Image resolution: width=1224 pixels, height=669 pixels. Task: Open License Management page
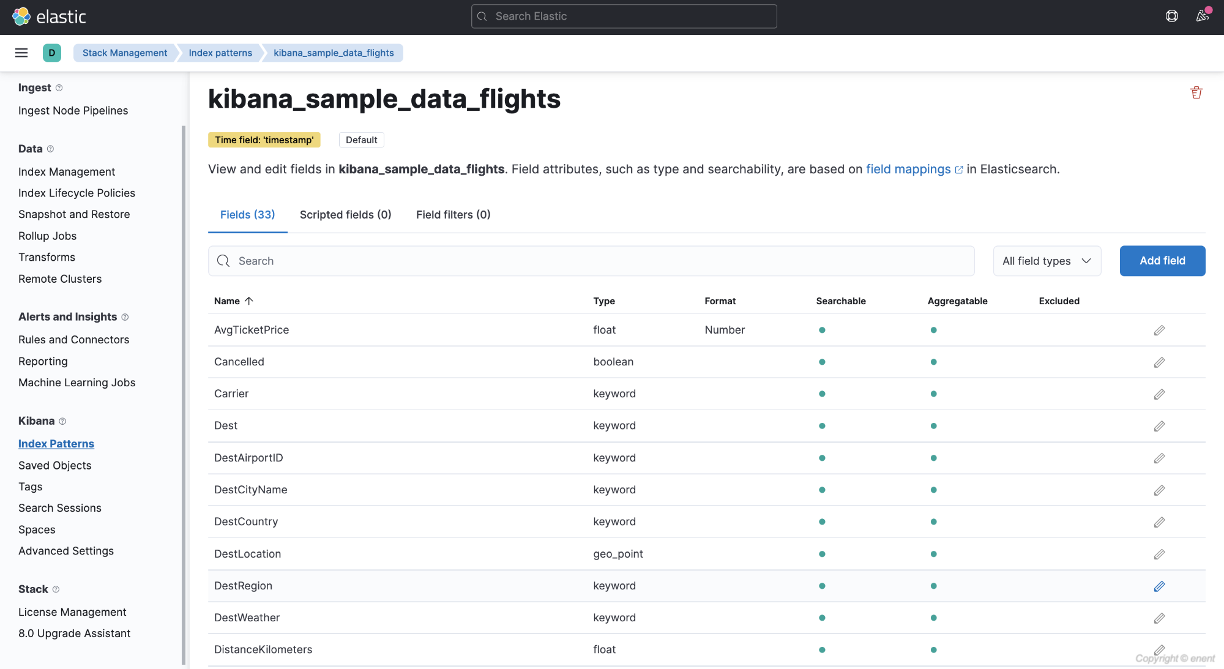tap(72, 612)
